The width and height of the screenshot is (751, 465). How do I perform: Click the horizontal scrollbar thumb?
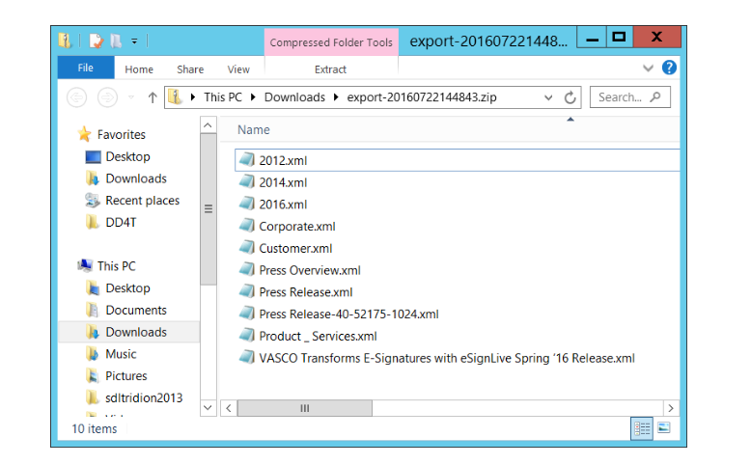304,408
